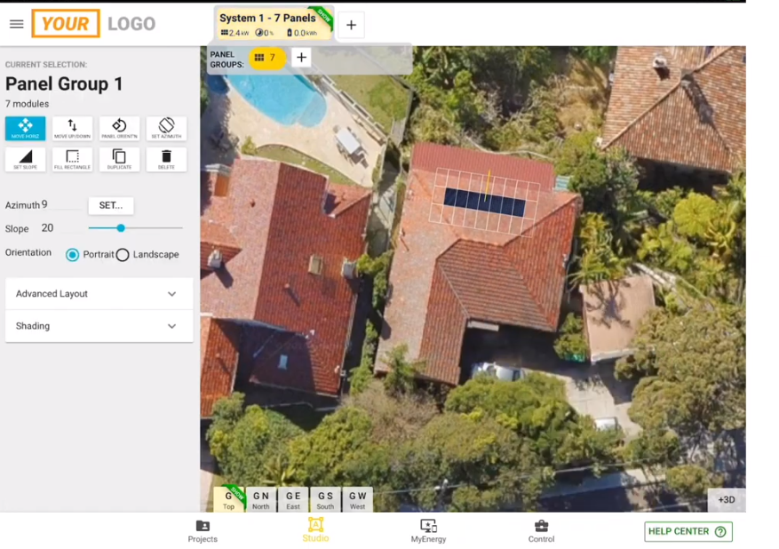Duplicate the selected panel group
Image resolution: width=779 pixels, height=549 pixels.
coord(119,159)
